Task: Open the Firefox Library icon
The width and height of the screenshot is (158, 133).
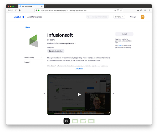Action: click(138, 10)
